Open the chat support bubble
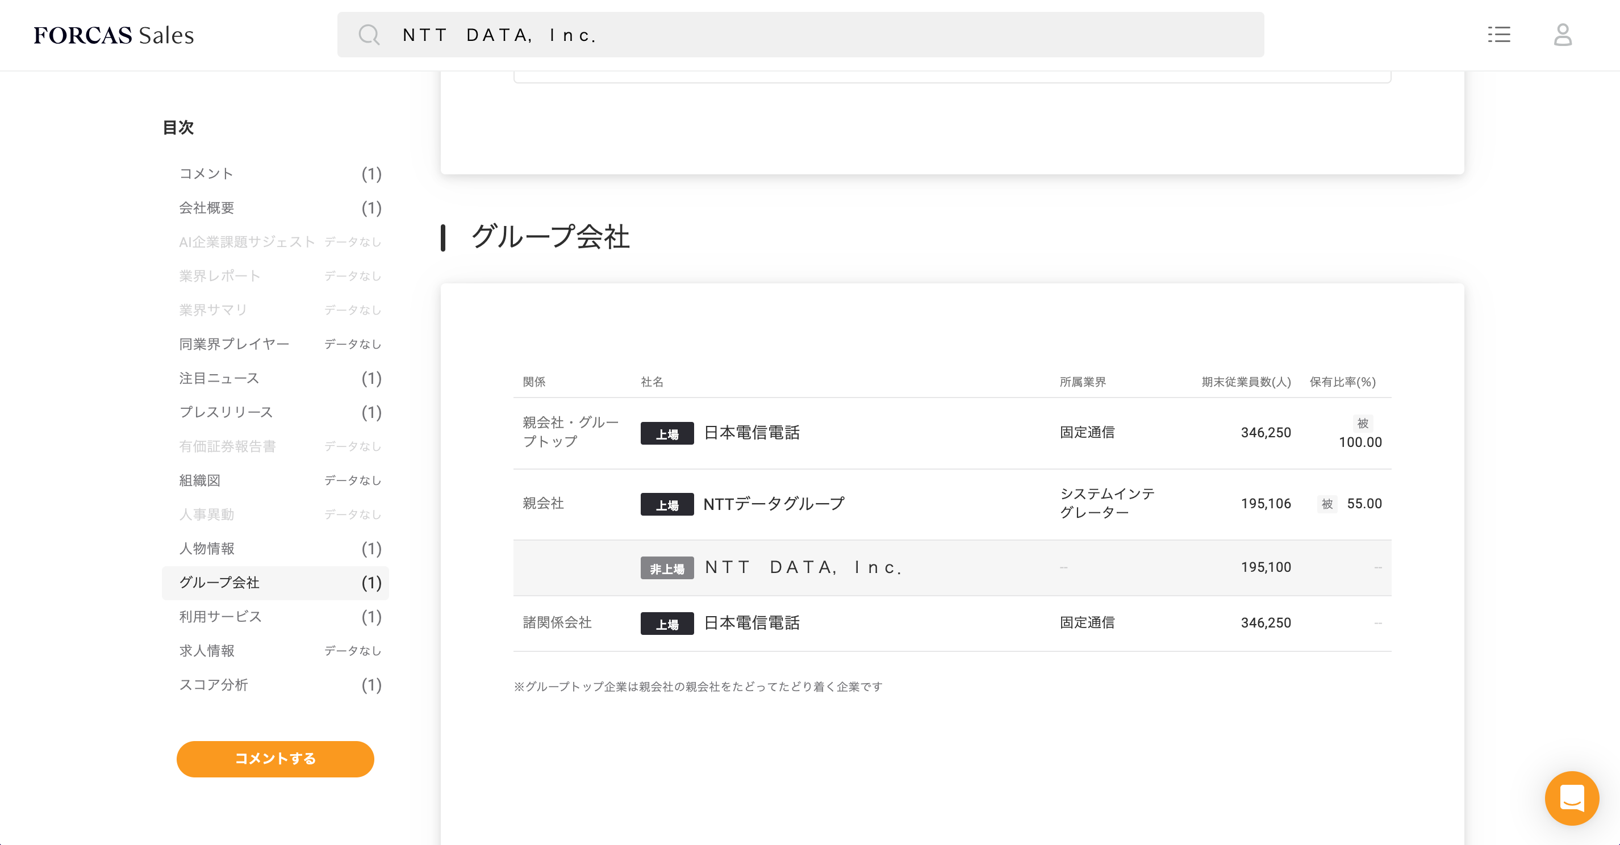Screen dimensions: 1620x845 click(1571, 798)
